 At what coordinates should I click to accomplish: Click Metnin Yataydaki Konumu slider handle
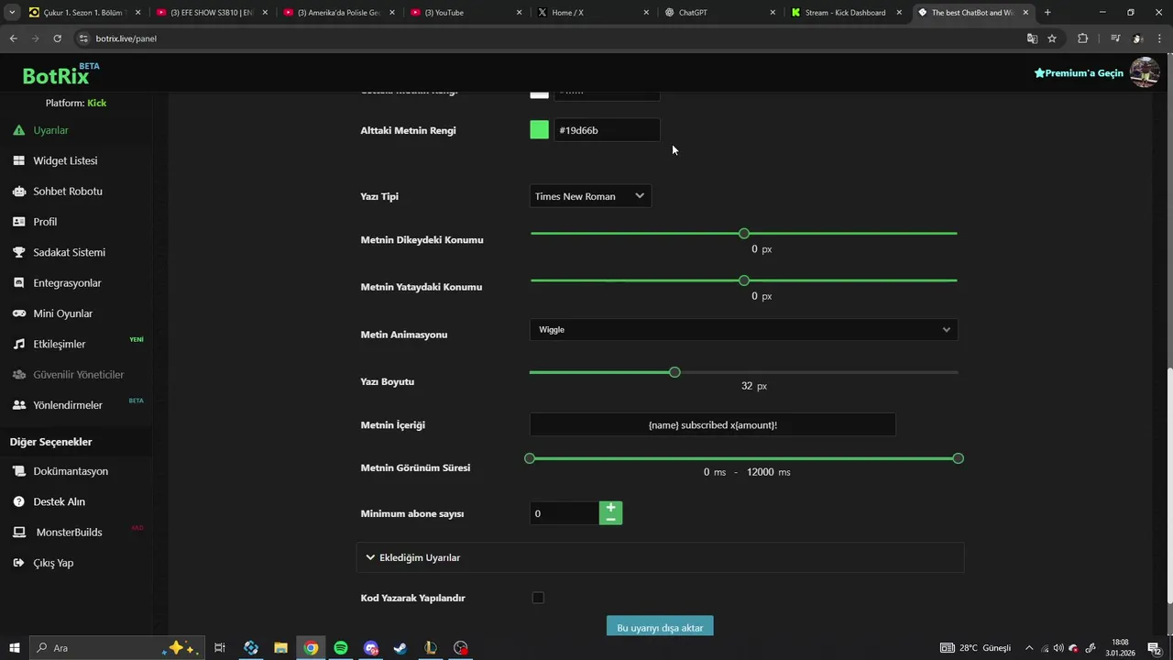click(x=744, y=280)
